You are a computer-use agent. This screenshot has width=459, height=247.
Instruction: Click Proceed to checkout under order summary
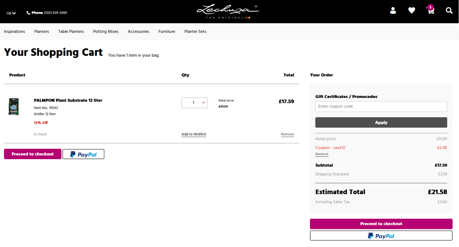pos(381,224)
